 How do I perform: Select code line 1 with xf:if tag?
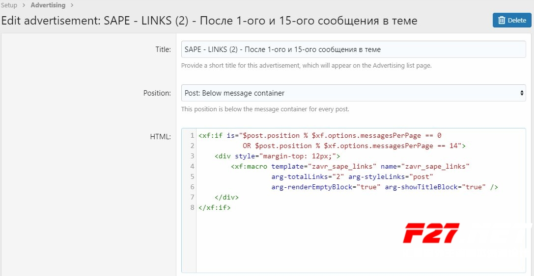click(320, 136)
